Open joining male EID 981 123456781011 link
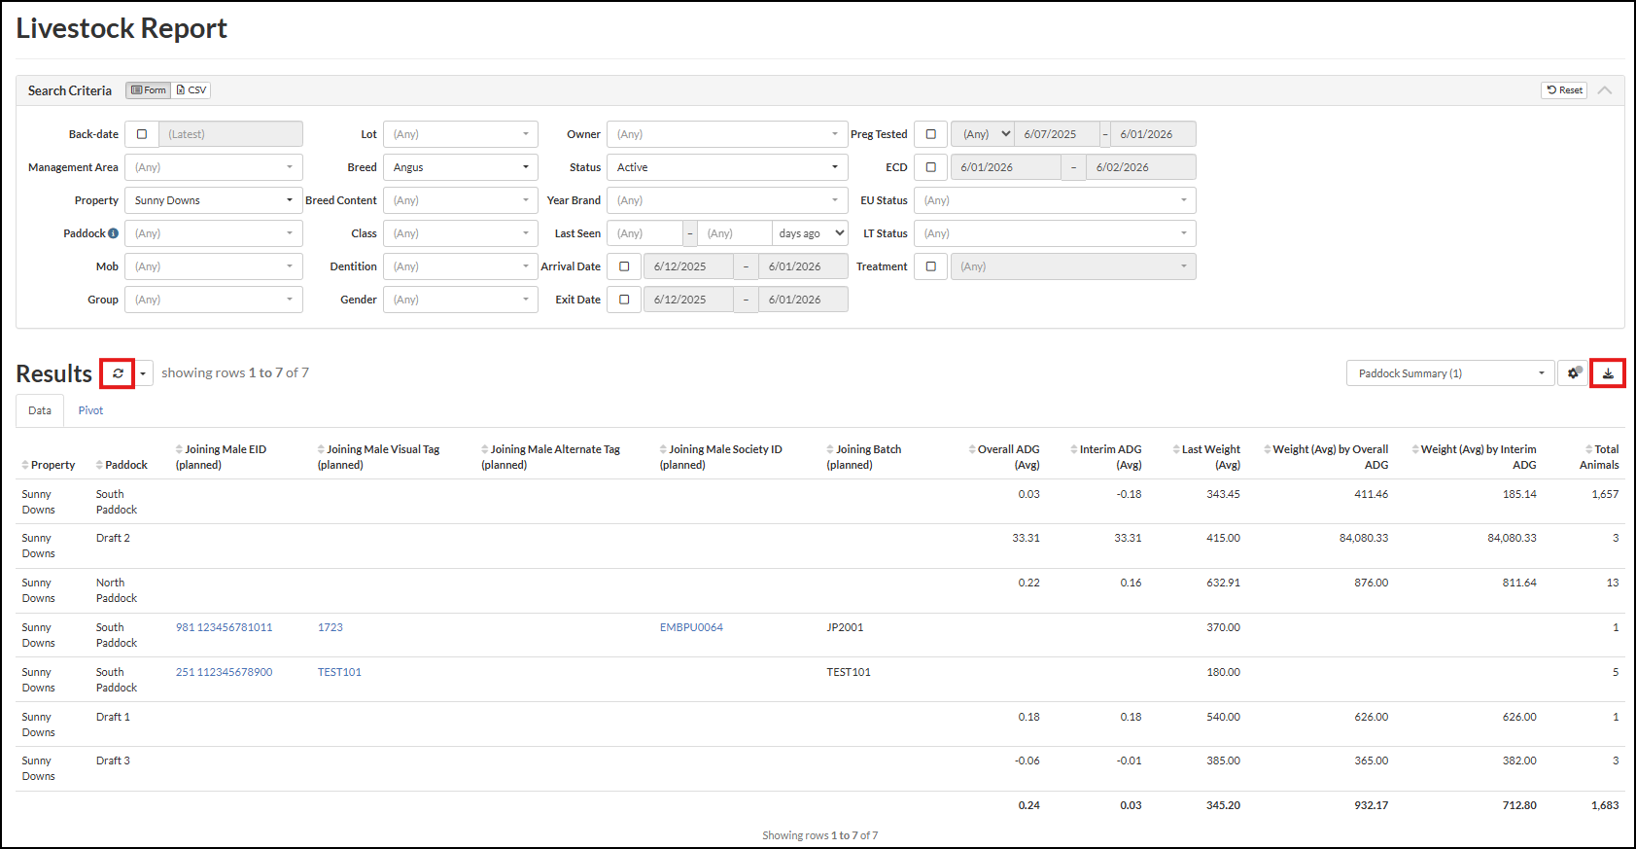 click(224, 627)
